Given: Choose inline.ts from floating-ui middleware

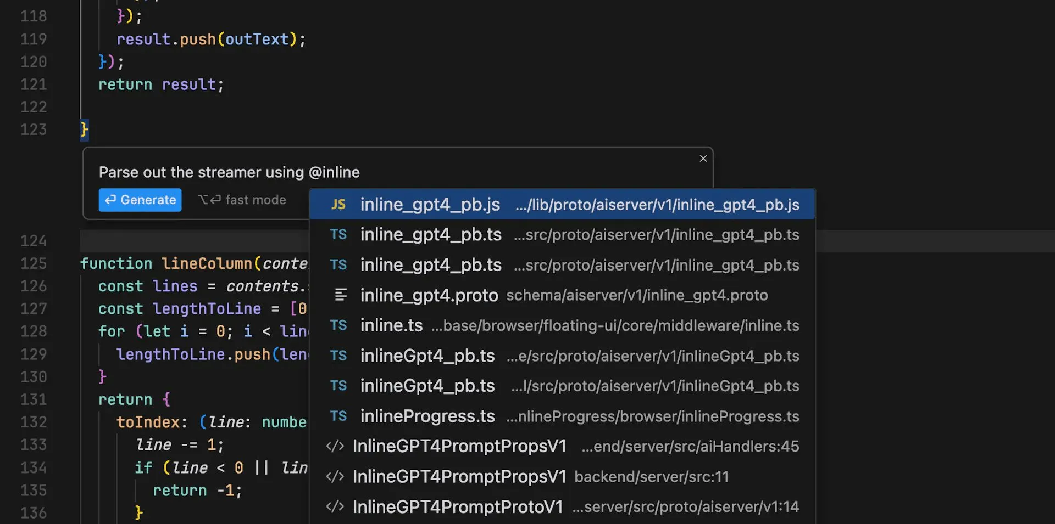Looking at the screenshot, I should click(x=562, y=325).
